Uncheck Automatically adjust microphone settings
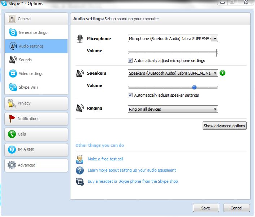 tap(130, 61)
